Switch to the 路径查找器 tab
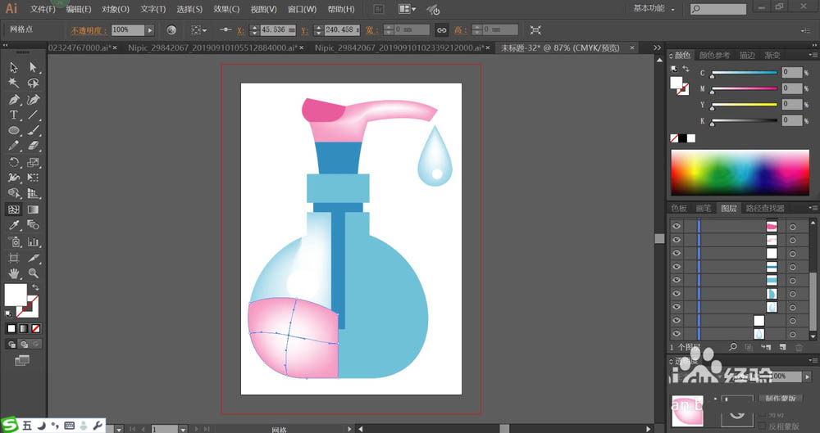820x433 pixels. pyautogui.click(x=764, y=208)
